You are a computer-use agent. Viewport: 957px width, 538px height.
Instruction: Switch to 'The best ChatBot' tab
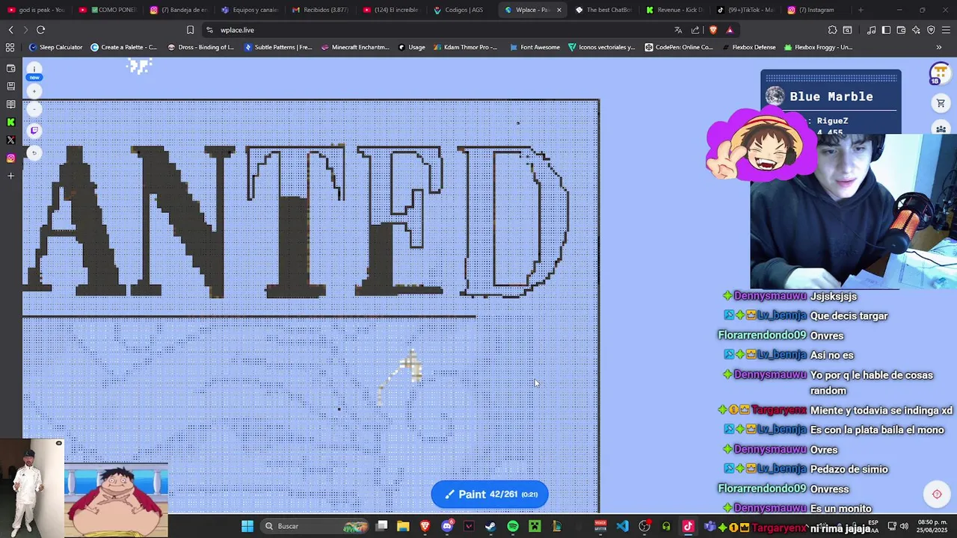[x=603, y=10]
